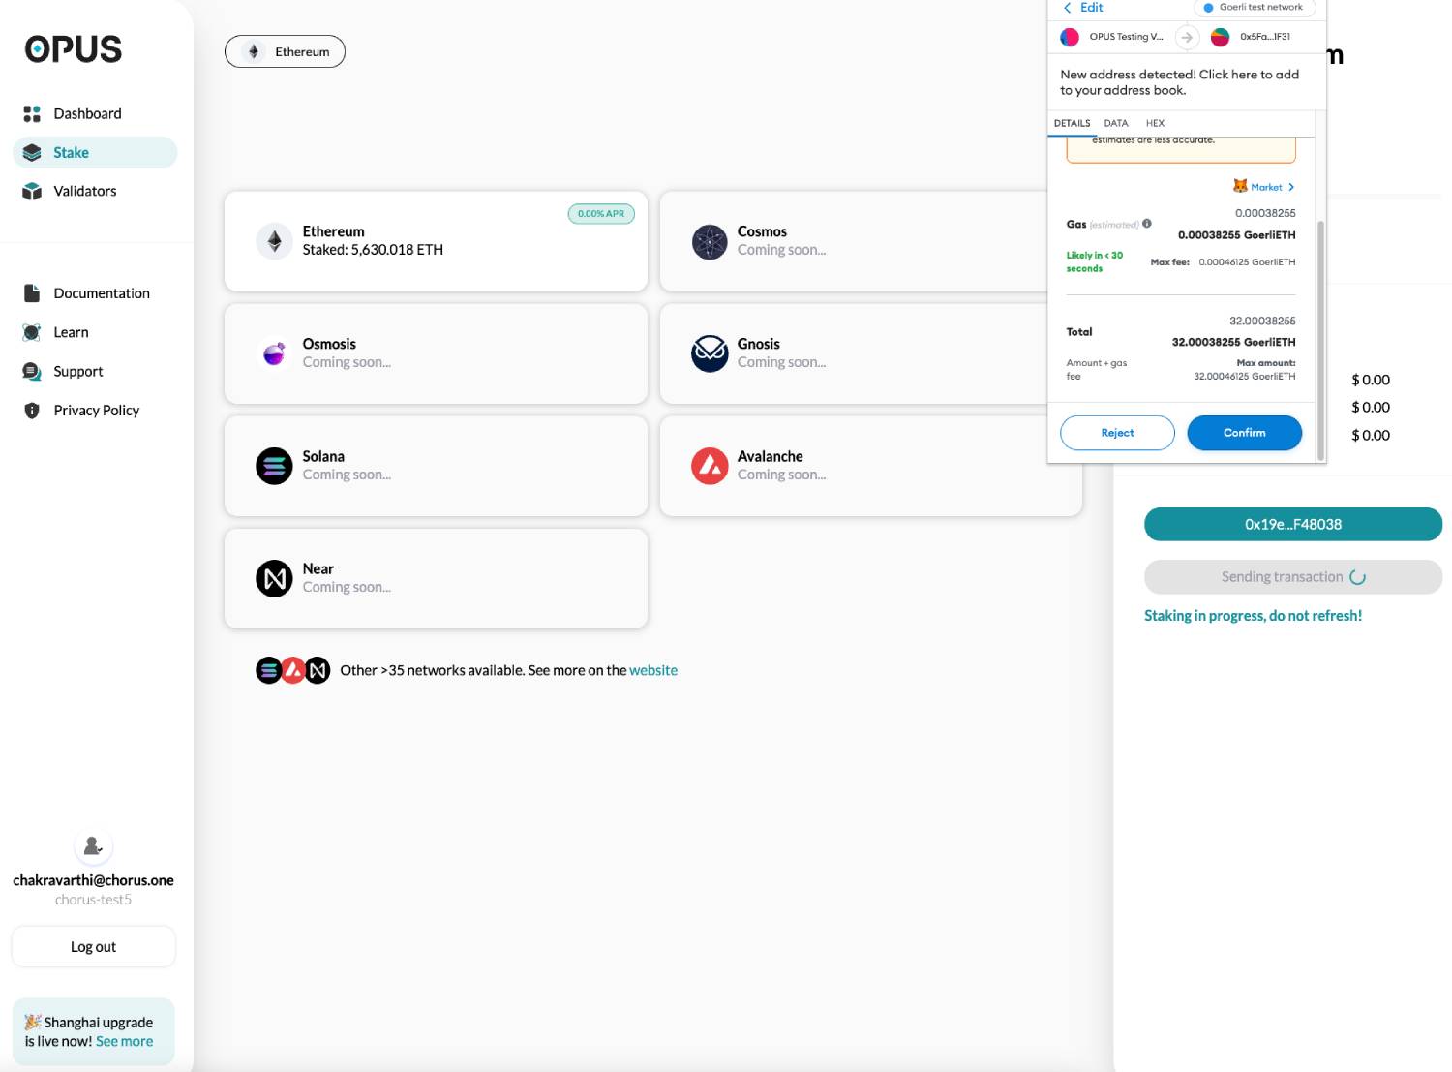This screenshot has width=1452, height=1072.
Task: Click the Support chat bubble icon
Action: (32, 372)
